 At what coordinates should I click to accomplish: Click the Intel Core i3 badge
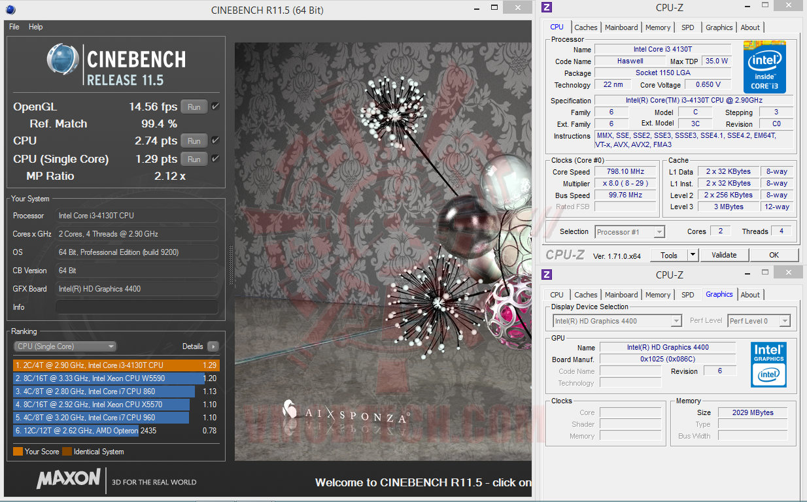tap(764, 67)
